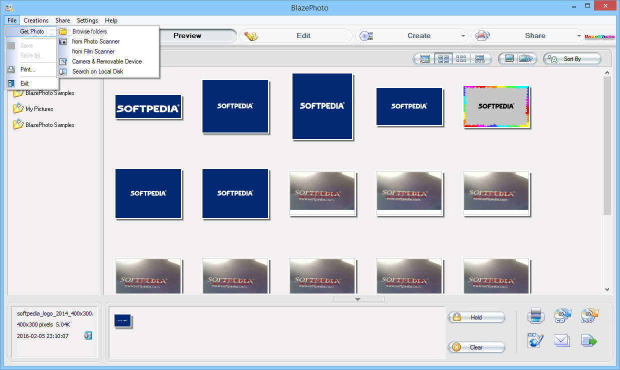Click the Create tab button
620x370 pixels.
412,35
